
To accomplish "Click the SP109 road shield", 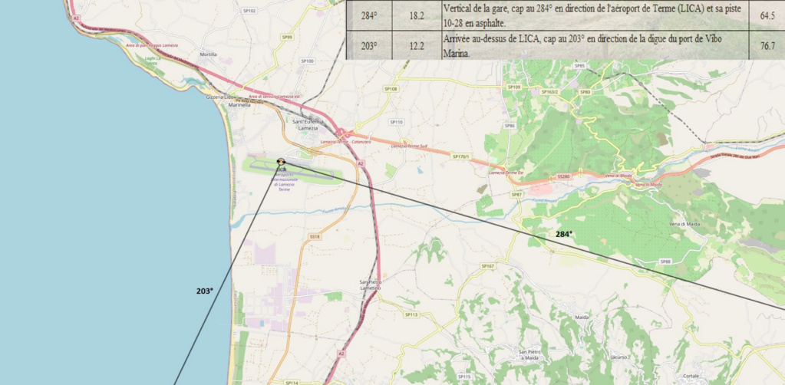I will point(514,87).
